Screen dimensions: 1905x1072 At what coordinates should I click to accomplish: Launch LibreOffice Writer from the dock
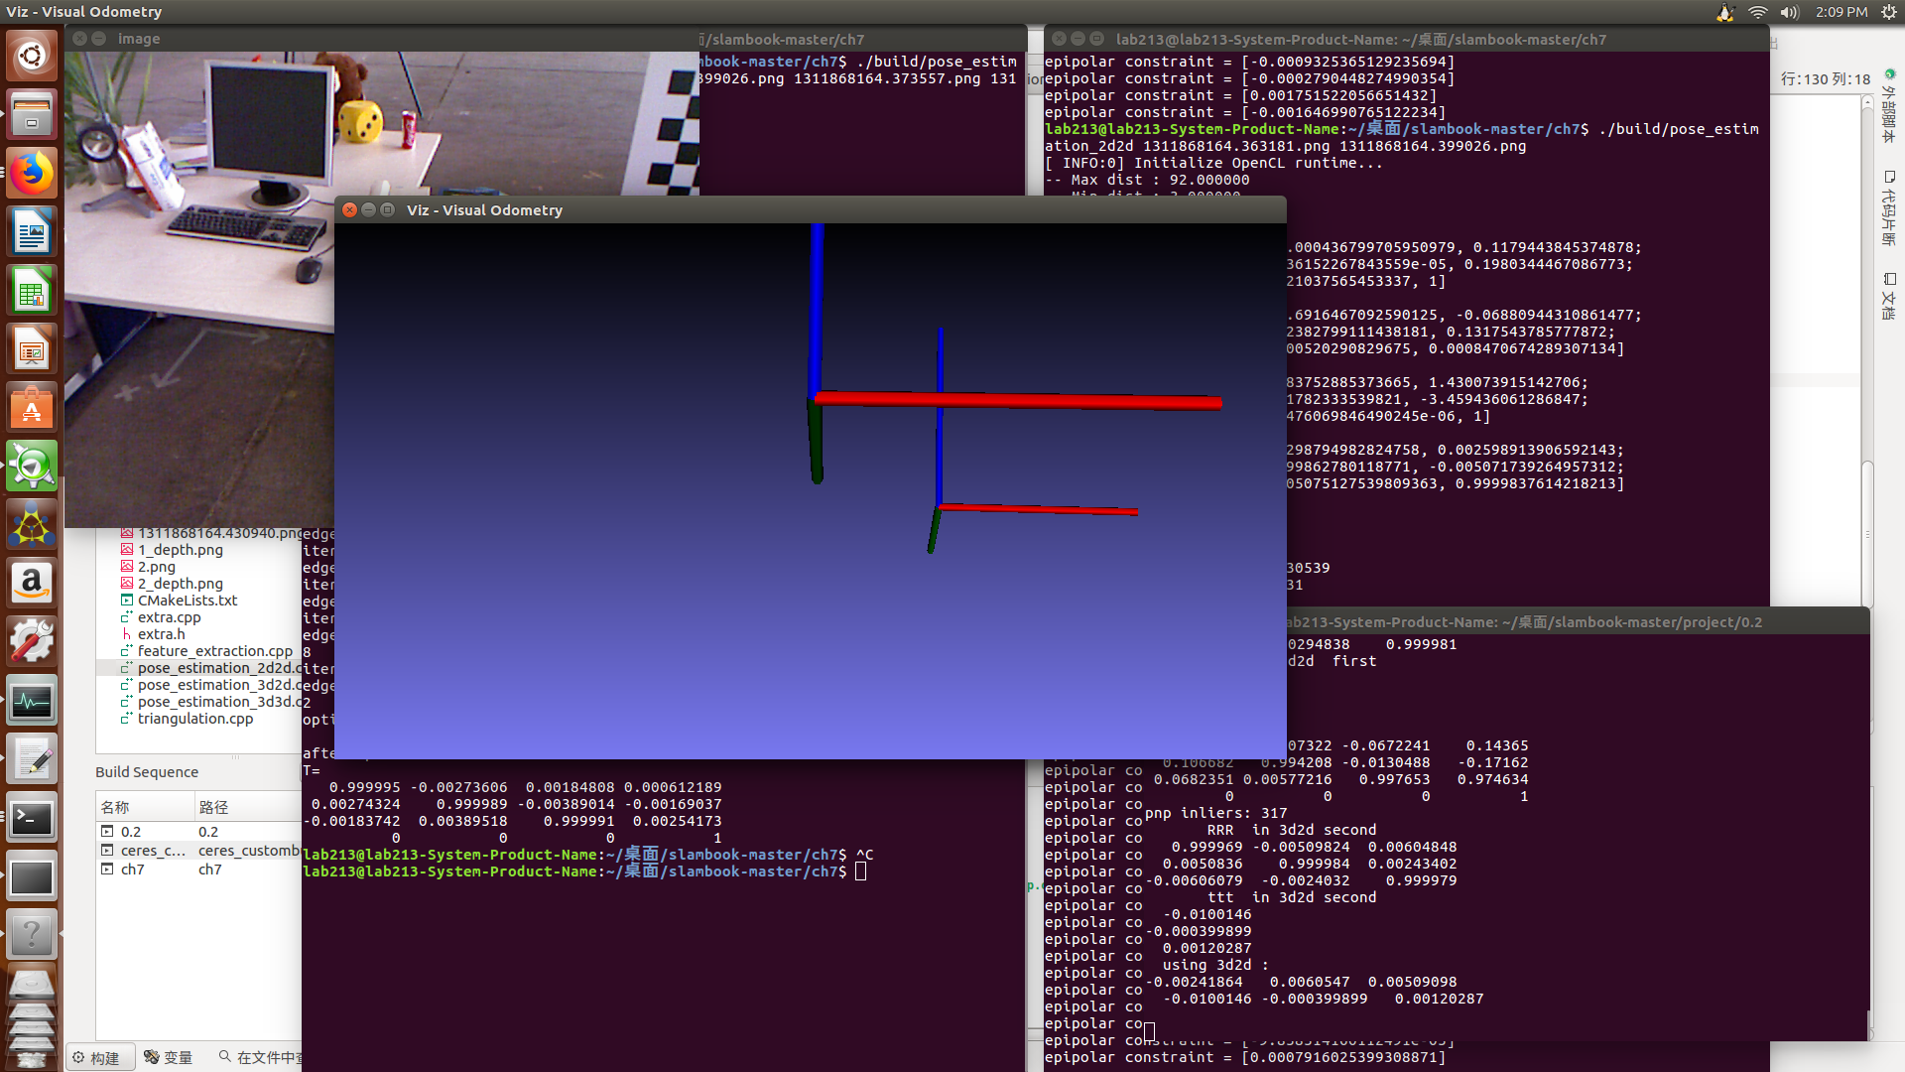coord(32,232)
